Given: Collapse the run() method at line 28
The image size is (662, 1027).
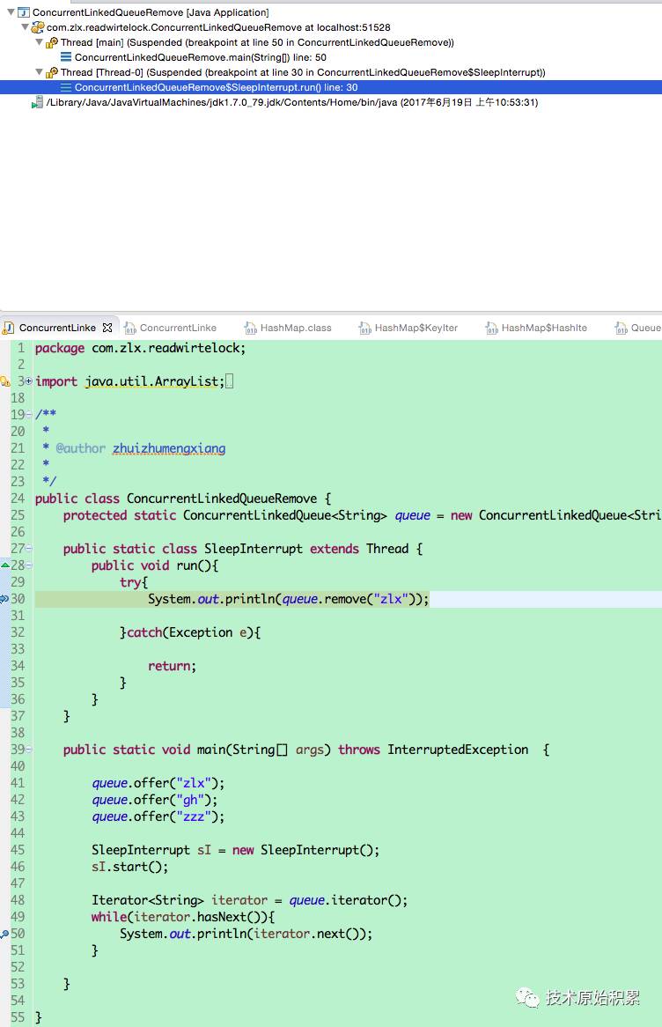Looking at the screenshot, I should tap(29, 565).
